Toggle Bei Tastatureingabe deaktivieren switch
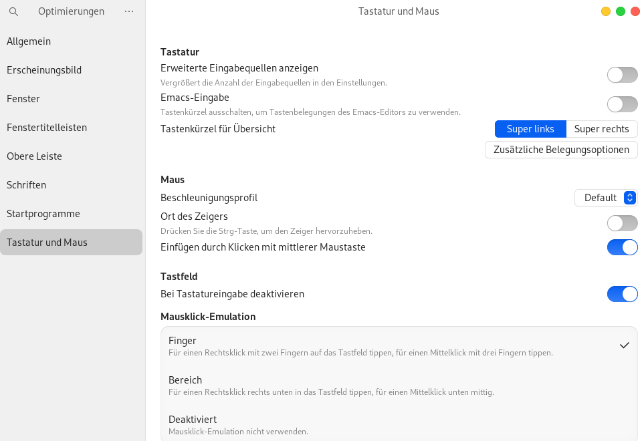The image size is (644, 441). [x=622, y=294]
